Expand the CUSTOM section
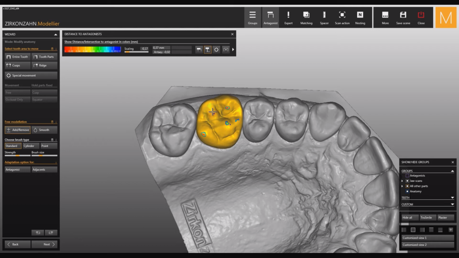 pyautogui.click(x=452, y=204)
